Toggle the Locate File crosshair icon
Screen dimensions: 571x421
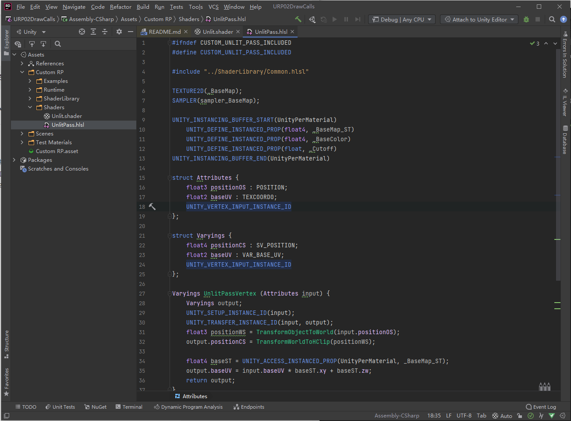(x=81, y=32)
